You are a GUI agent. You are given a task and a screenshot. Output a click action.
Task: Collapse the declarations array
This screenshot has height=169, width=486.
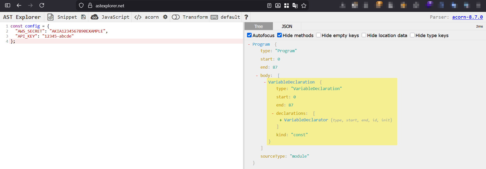click(x=273, y=114)
